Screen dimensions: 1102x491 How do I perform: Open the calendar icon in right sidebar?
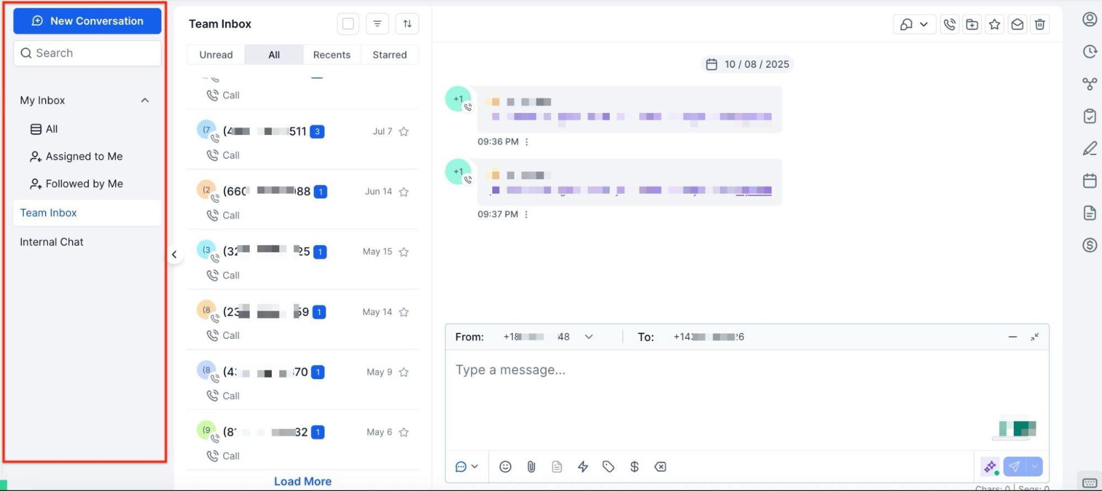[x=1090, y=181]
